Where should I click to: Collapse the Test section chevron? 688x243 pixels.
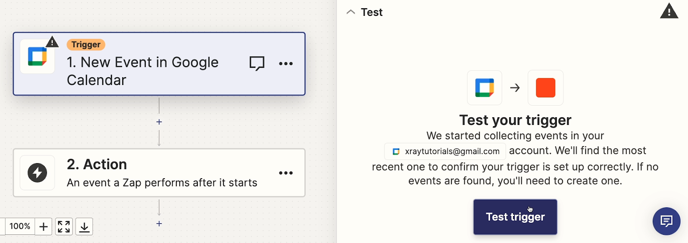351,12
